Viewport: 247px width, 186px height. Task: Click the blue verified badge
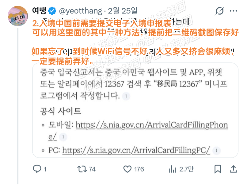click(52, 11)
